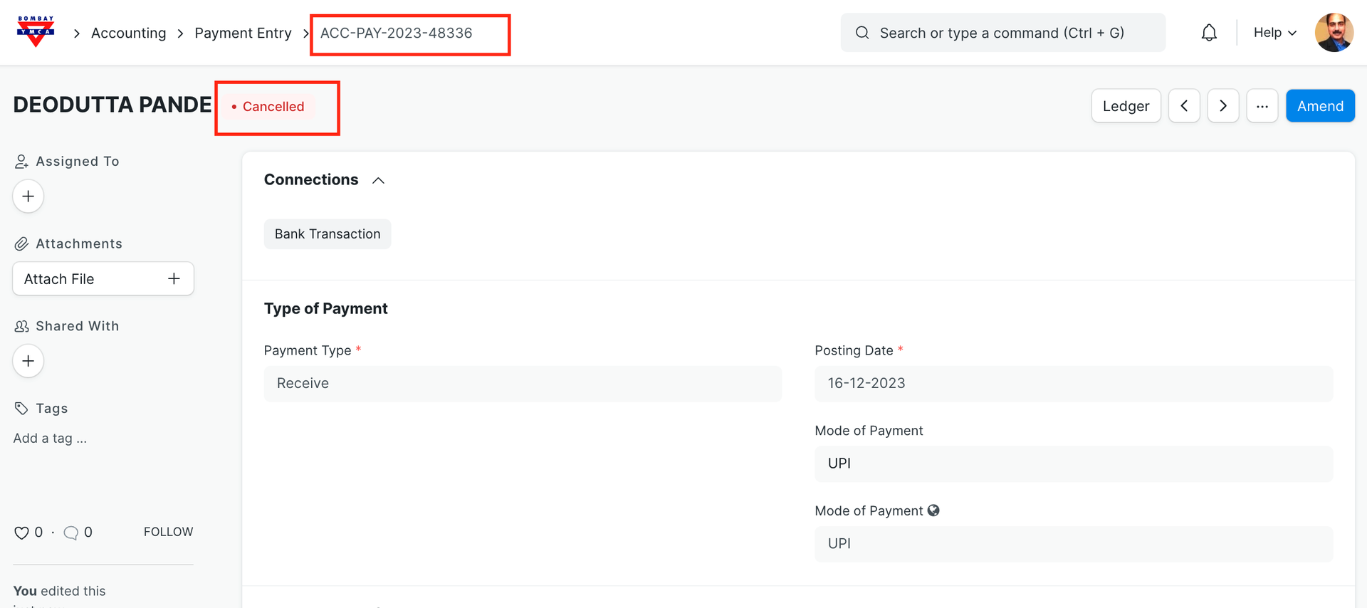Viewport: 1367px width, 608px height.
Task: Open the notifications bell
Action: [x=1209, y=33]
